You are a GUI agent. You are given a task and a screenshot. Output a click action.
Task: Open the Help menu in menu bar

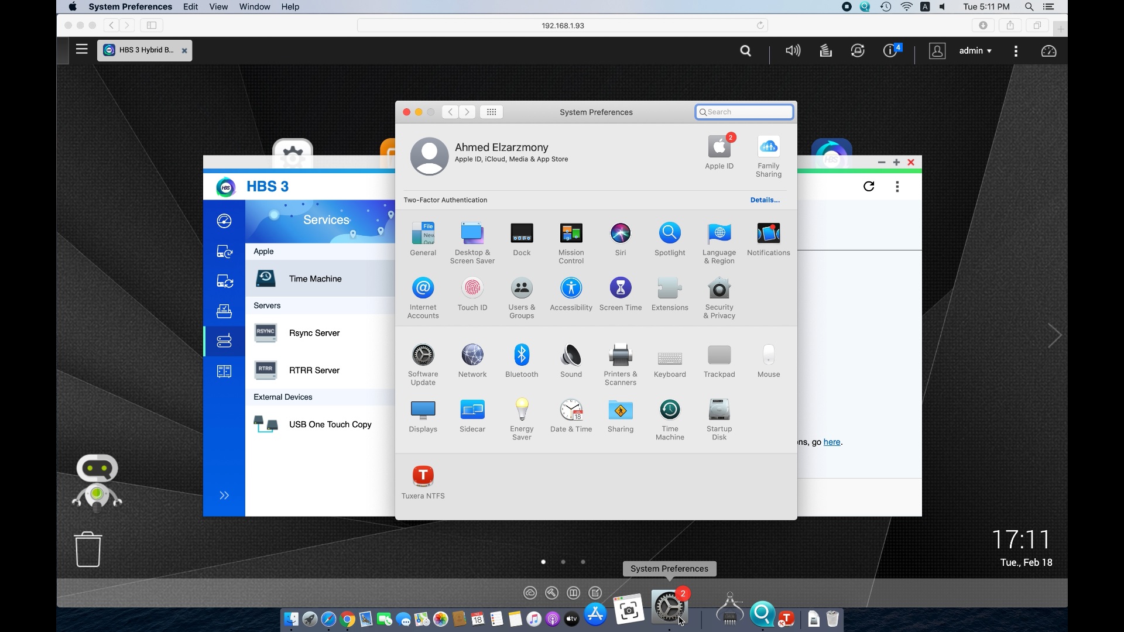[x=290, y=7]
